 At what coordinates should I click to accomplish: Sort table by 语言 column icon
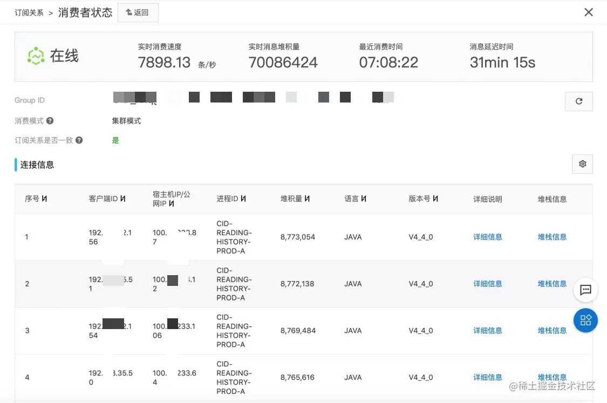pos(364,199)
